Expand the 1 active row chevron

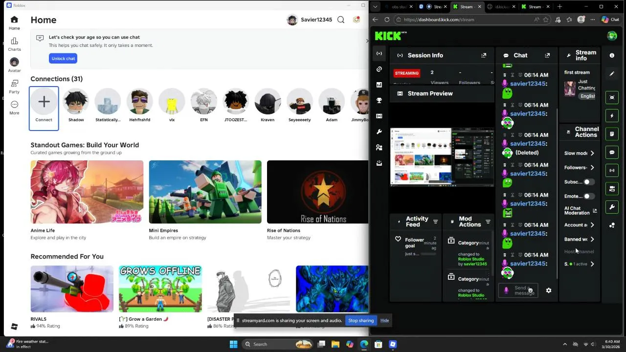[x=592, y=264]
